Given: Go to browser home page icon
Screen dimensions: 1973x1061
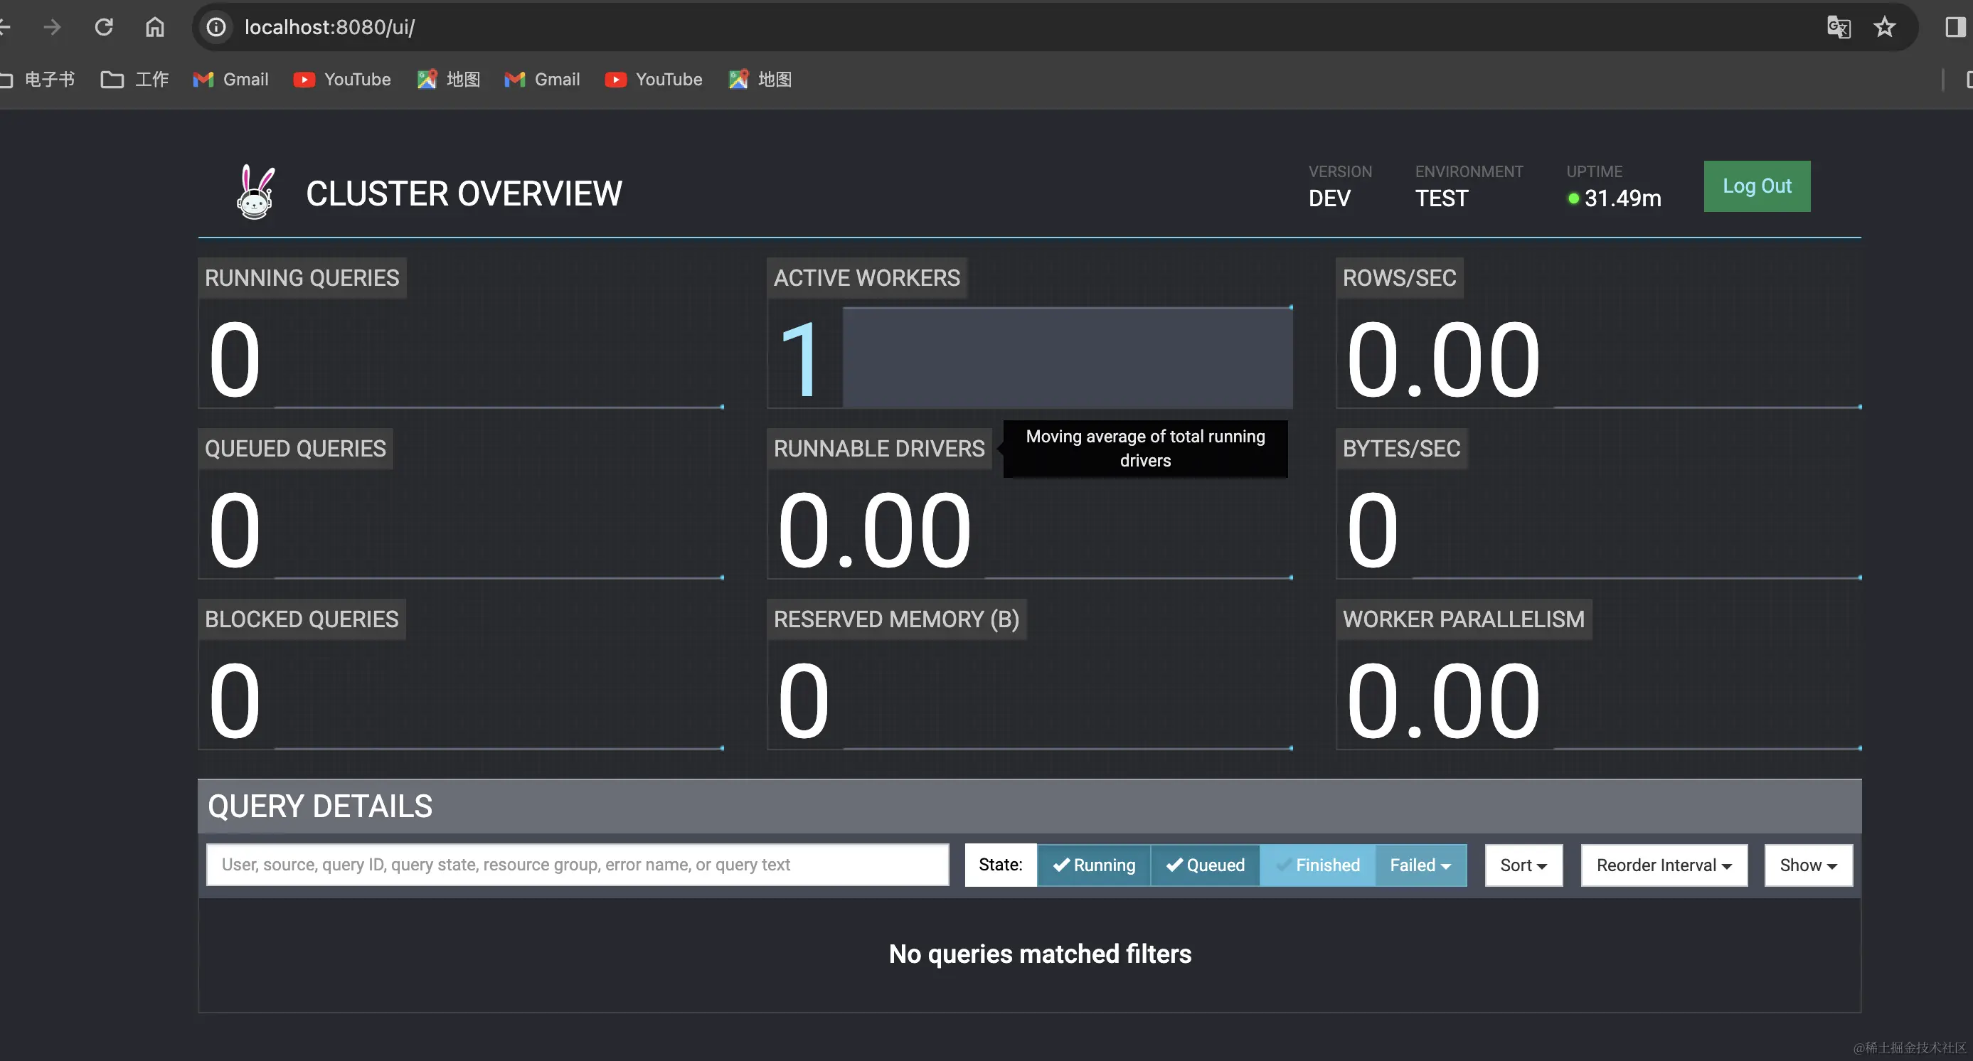Looking at the screenshot, I should tap(155, 28).
